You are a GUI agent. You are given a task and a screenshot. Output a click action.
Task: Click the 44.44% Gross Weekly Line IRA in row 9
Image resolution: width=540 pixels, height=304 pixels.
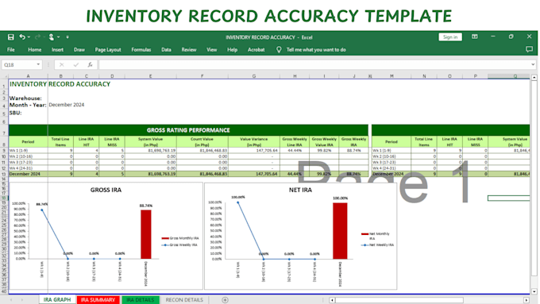click(x=295, y=151)
